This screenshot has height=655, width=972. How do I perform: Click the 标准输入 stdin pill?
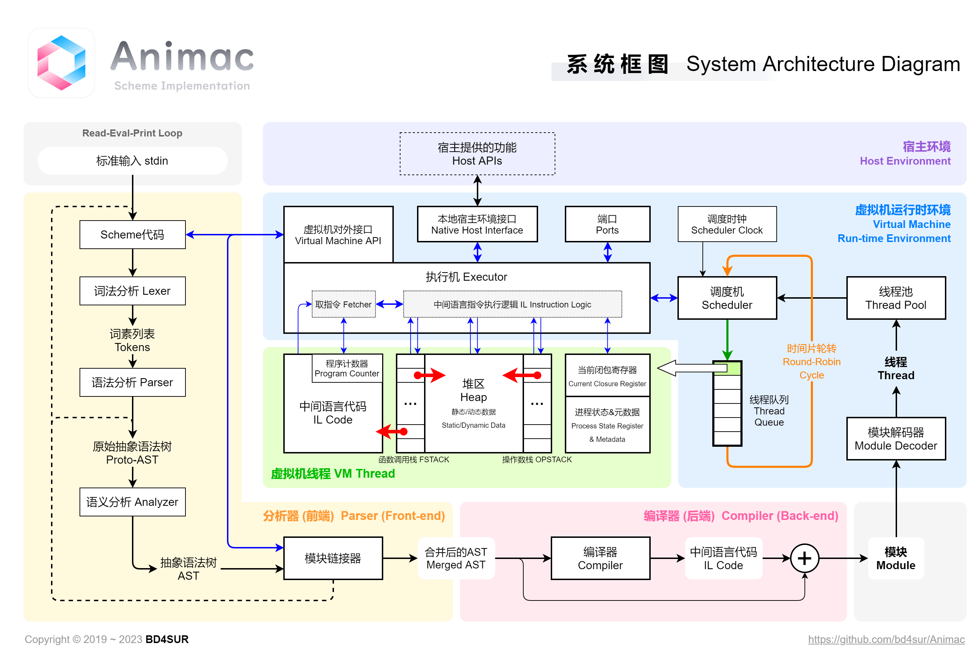pos(132,160)
